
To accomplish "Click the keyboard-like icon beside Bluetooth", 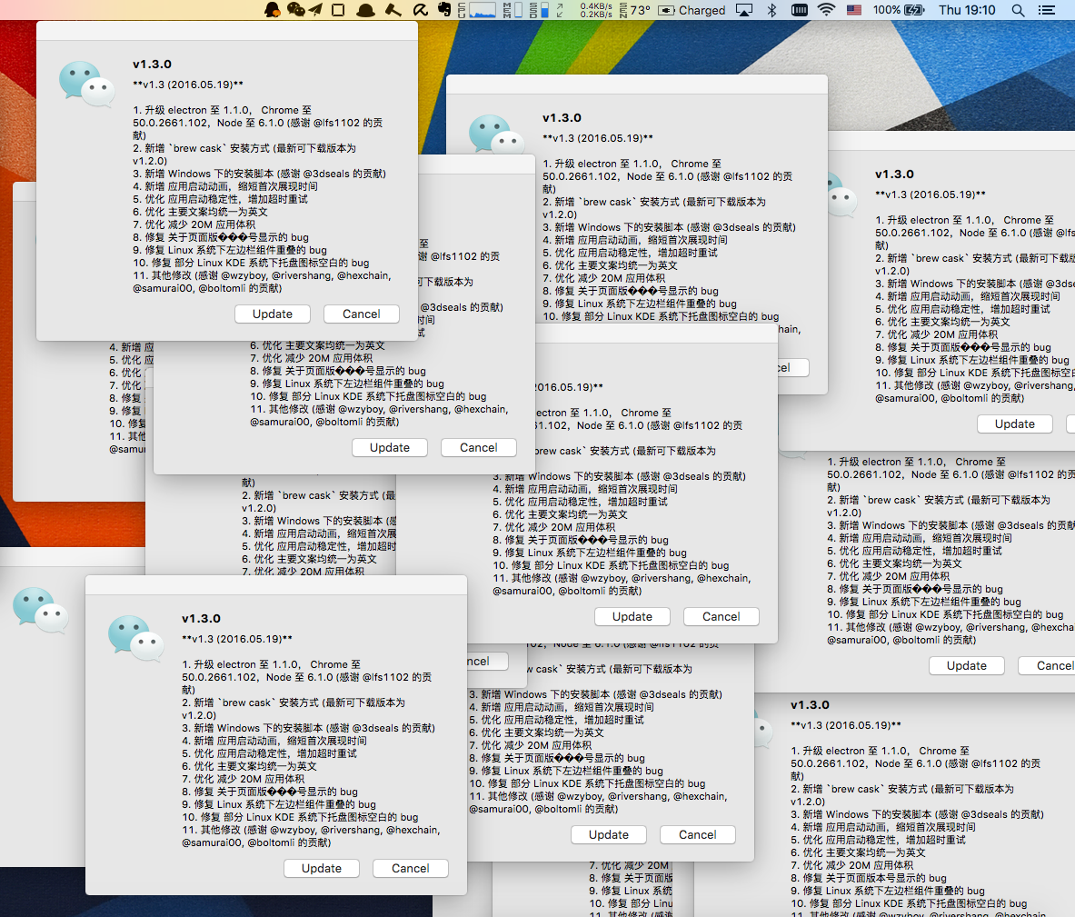I will (x=800, y=10).
